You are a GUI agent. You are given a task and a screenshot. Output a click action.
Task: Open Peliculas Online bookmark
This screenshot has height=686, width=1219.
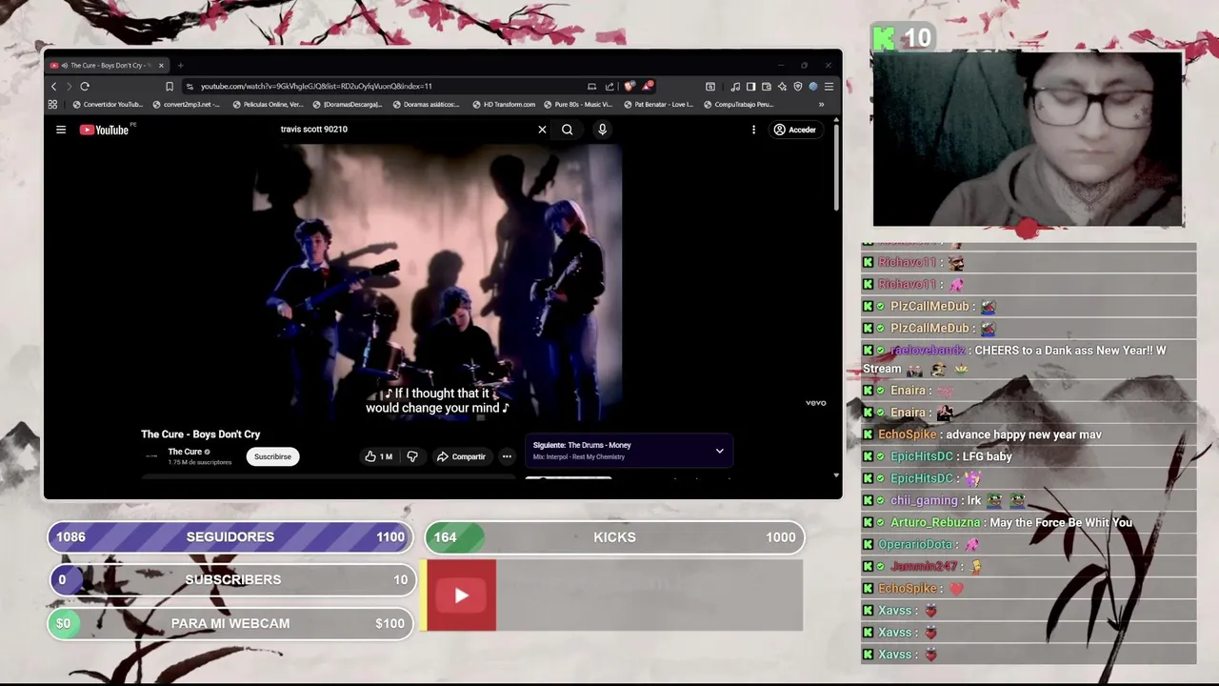(x=268, y=105)
